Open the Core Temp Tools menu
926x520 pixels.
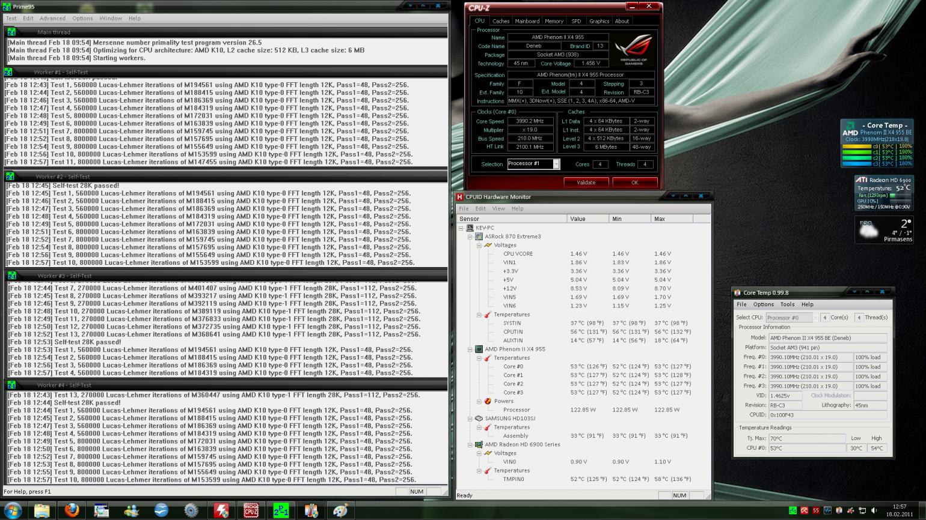point(787,304)
